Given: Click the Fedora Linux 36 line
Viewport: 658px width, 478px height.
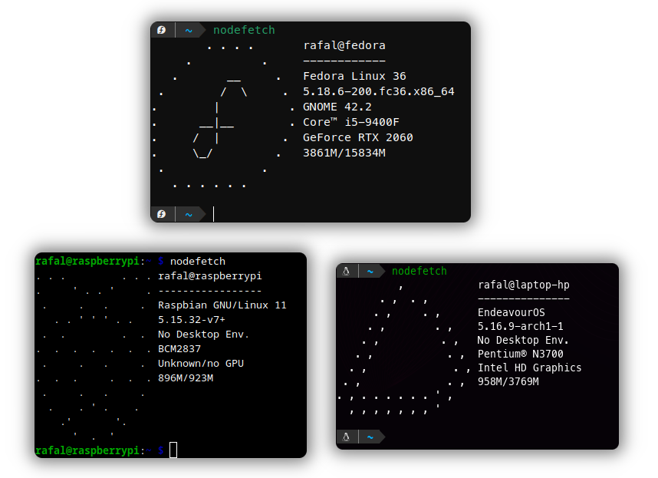Looking at the screenshot, I should (x=354, y=76).
